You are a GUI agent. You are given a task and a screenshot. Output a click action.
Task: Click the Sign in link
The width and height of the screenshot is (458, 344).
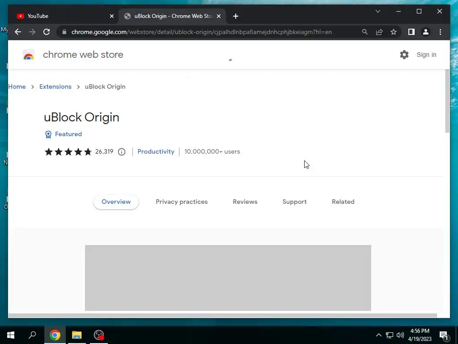pyautogui.click(x=426, y=55)
